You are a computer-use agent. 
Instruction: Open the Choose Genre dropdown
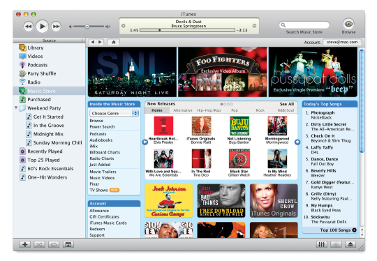[114, 113]
